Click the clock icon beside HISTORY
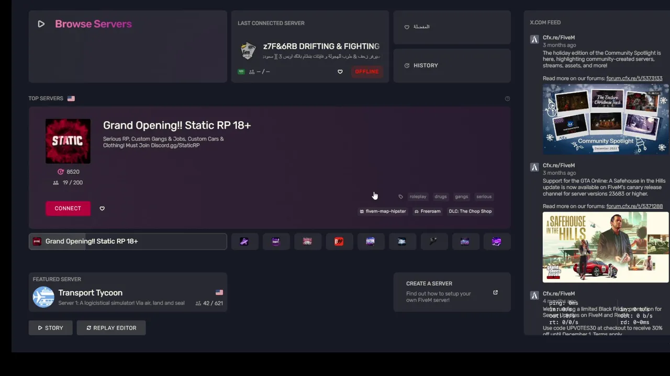 coord(407,65)
